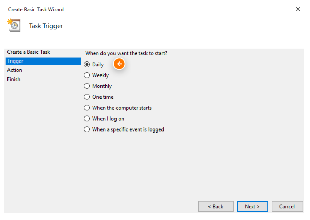Close the Create Basic Task Wizard window

[298, 9]
